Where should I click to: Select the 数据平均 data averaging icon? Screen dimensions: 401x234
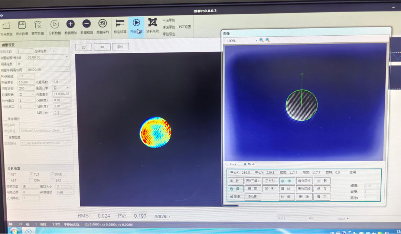(x=102, y=24)
